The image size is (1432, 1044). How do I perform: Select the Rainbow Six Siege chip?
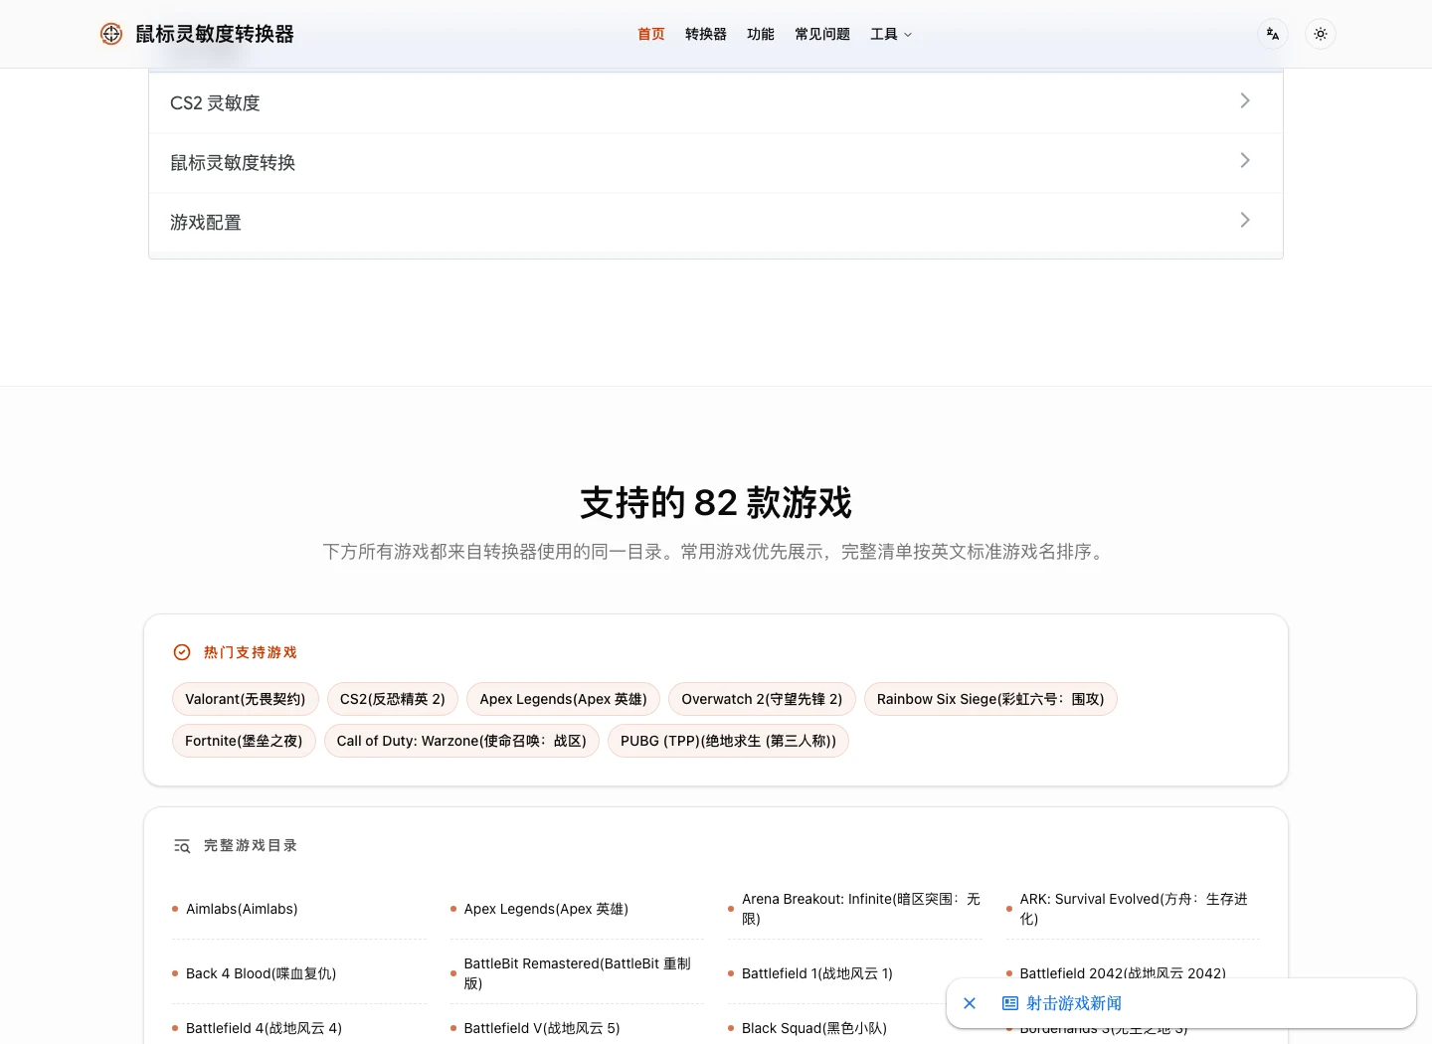(x=990, y=699)
